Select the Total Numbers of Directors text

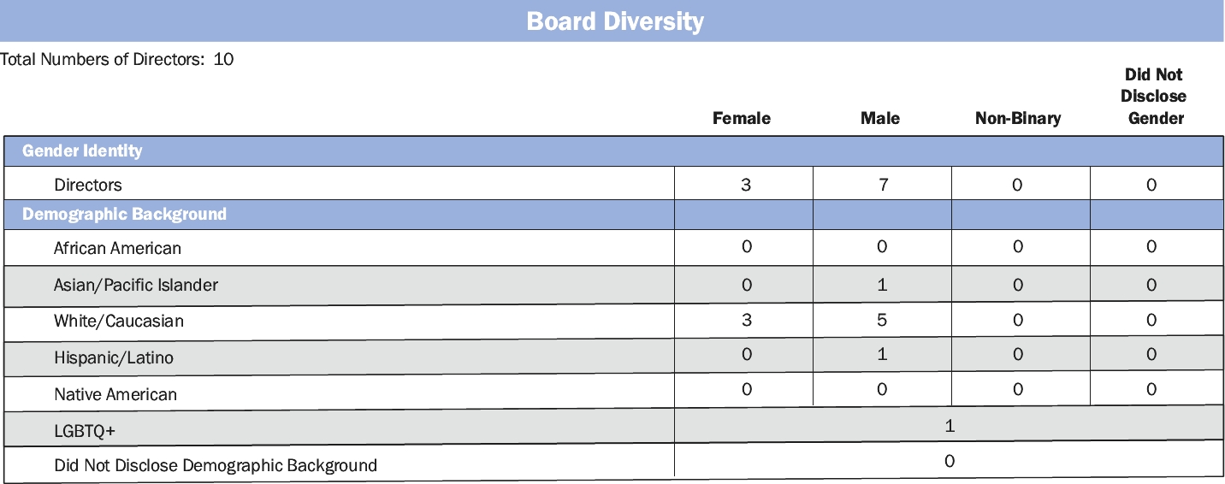pos(117,60)
